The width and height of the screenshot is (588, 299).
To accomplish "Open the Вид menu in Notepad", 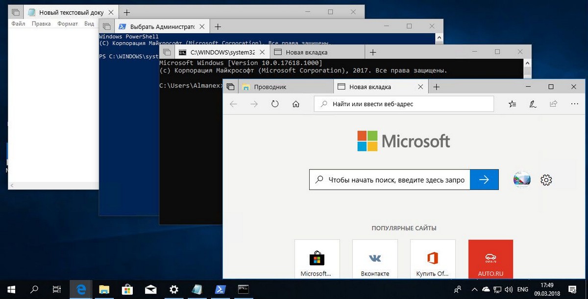I will pyautogui.click(x=89, y=23).
